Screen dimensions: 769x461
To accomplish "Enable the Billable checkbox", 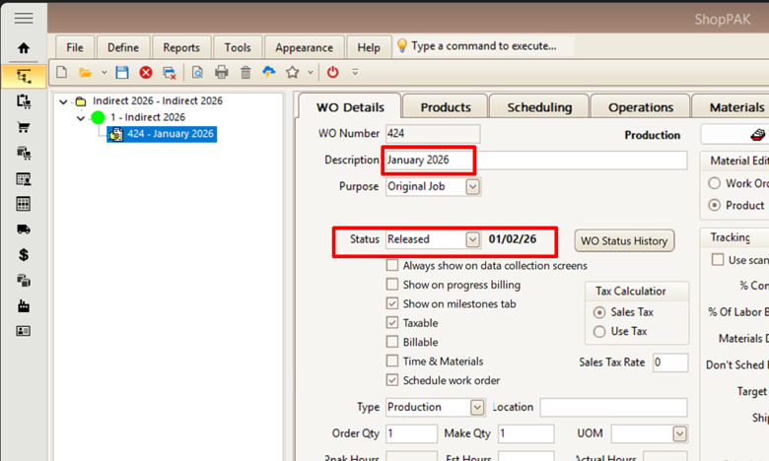I will (x=393, y=342).
